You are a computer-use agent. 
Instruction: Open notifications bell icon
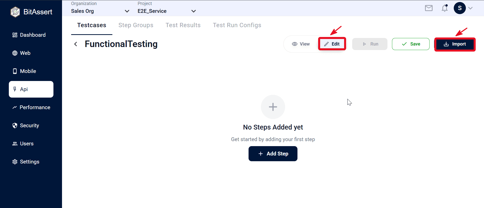coord(445,8)
